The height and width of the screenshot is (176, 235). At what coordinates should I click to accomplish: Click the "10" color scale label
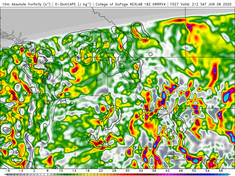click(61, 171)
